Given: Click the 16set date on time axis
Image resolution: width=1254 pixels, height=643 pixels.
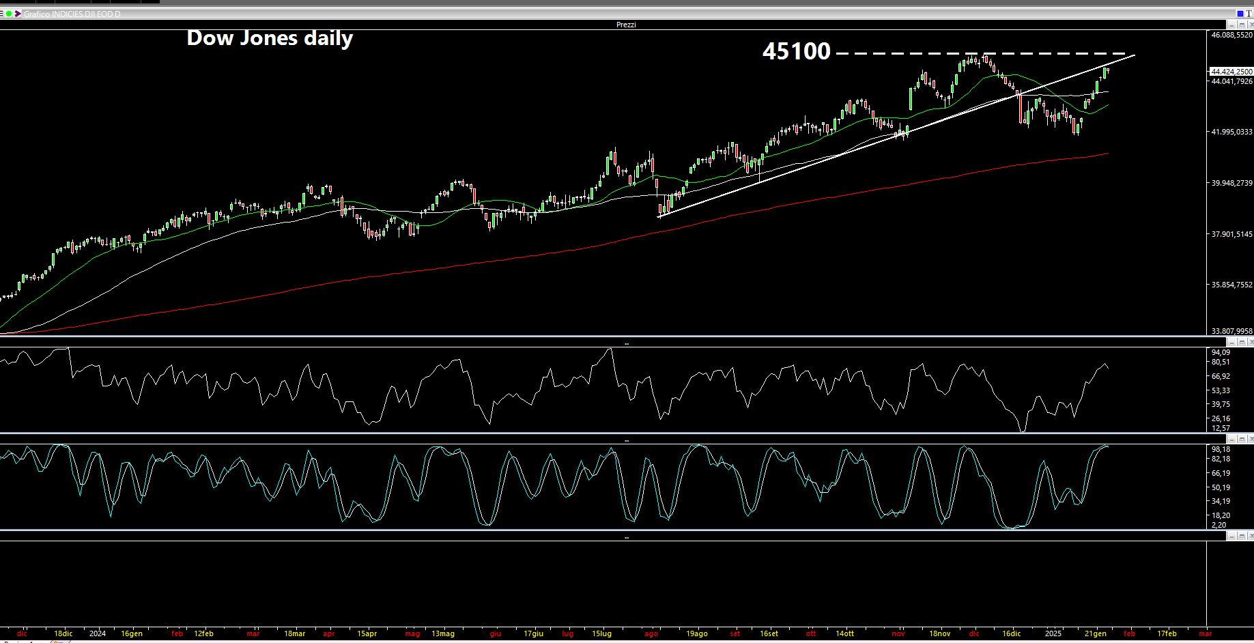Looking at the screenshot, I should click(769, 633).
